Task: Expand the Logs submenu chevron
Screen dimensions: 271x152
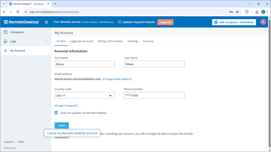Action: tap(46, 42)
